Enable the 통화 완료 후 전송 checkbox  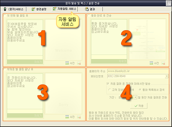point(88,15)
